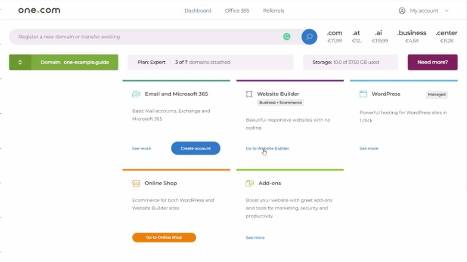Screen dimensions: 467x262
Task: Click the Website Builder card title
Action: [x=278, y=94]
